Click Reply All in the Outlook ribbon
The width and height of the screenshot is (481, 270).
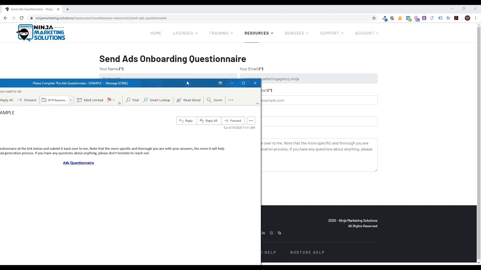(x=6, y=100)
